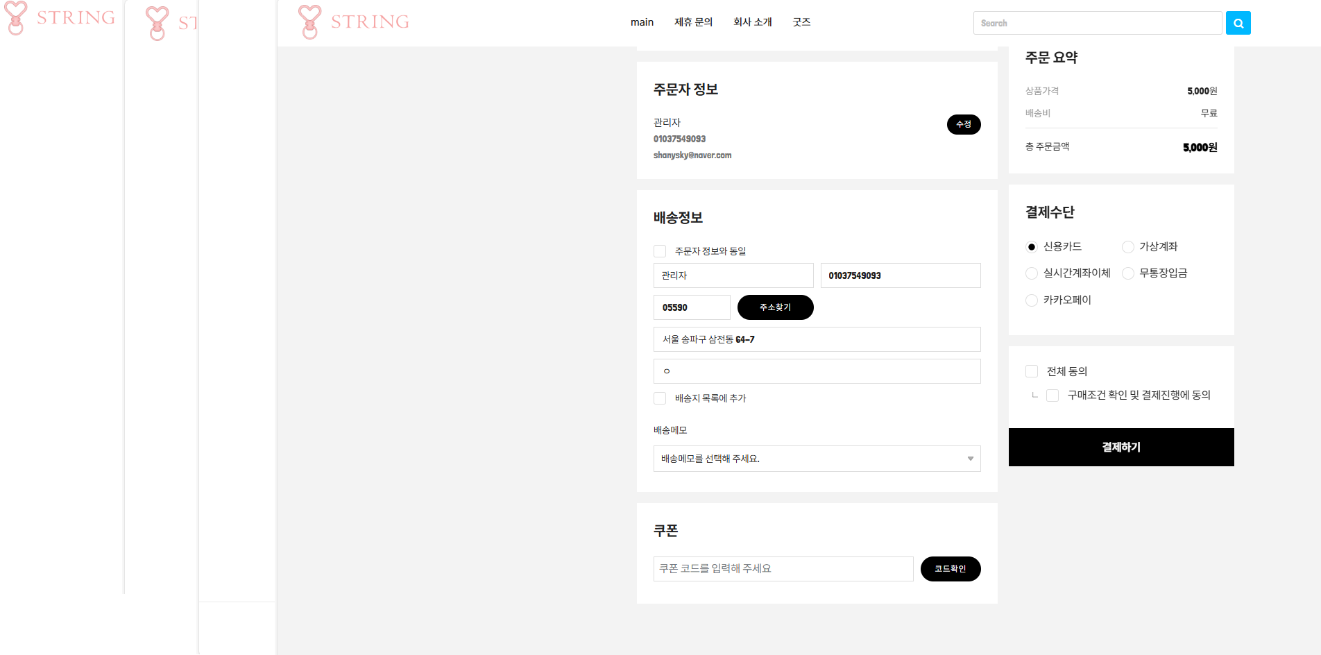This screenshot has height=655, width=1321.
Task: Open the 회사 소개 menu item
Action: [x=752, y=22]
